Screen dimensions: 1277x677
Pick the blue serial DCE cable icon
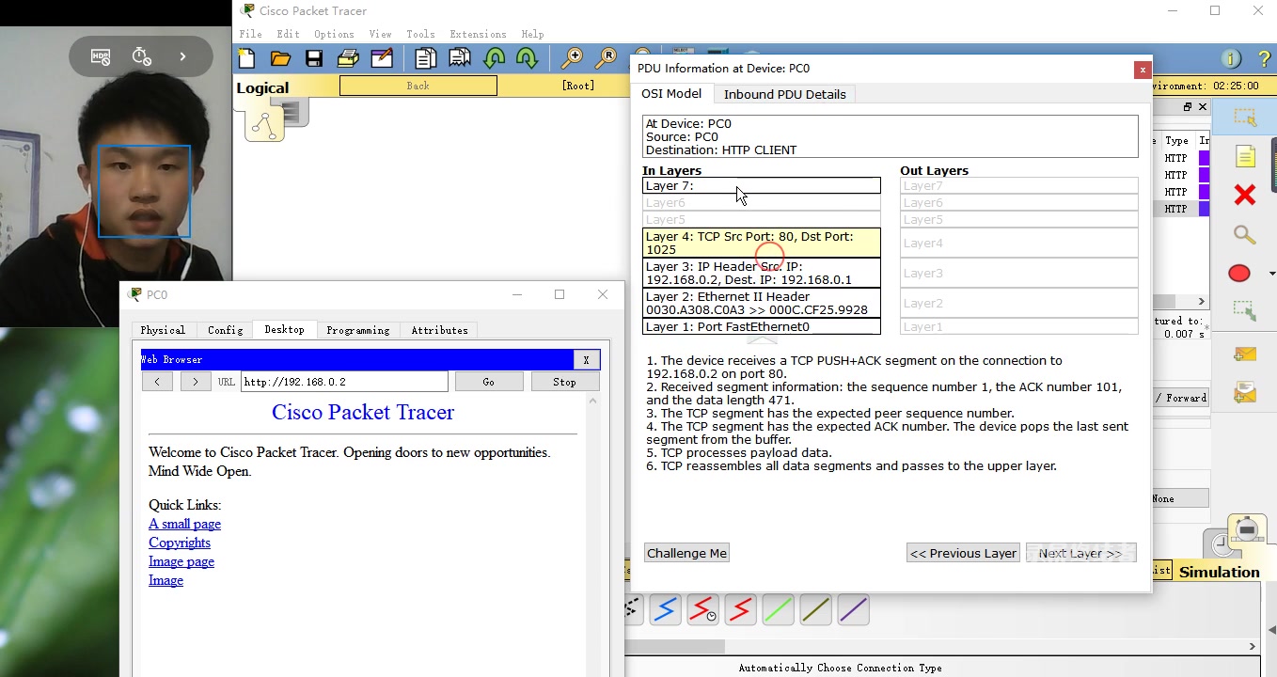coord(665,610)
